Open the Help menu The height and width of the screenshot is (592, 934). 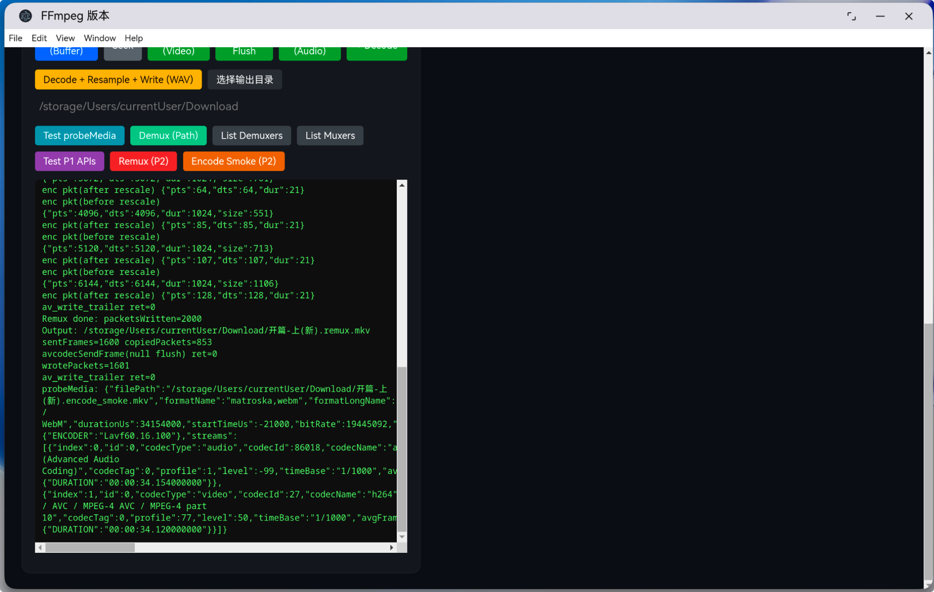tap(134, 38)
